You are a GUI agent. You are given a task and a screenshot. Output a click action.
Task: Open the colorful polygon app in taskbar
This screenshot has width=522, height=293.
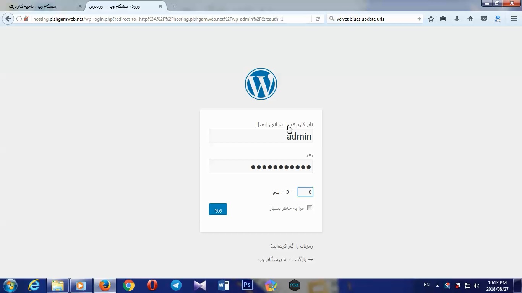(x=271, y=285)
